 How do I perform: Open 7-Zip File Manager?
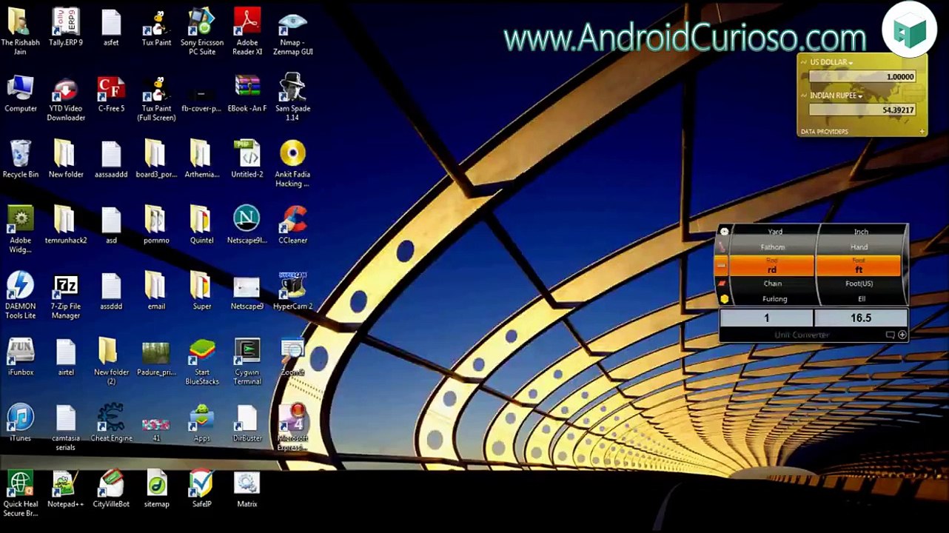(66, 296)
